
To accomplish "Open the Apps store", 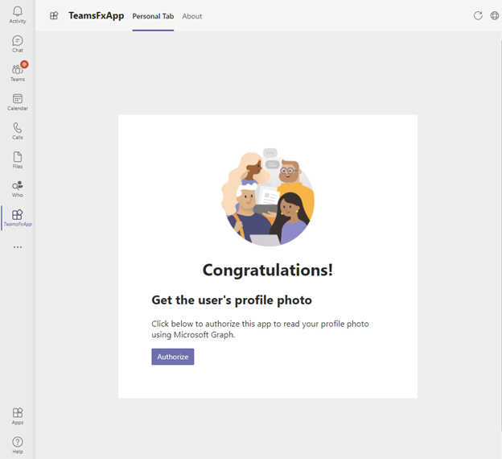I will [x=17, y=416].
